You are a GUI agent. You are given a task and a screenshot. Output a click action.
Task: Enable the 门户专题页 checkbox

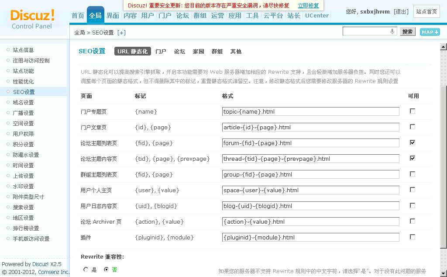[413, 111]
